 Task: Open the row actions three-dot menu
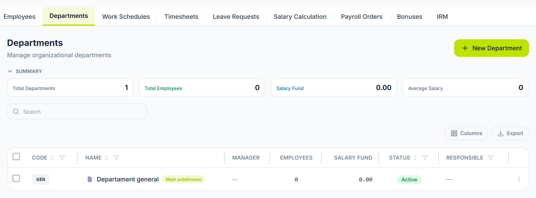(x=519, y=179)
